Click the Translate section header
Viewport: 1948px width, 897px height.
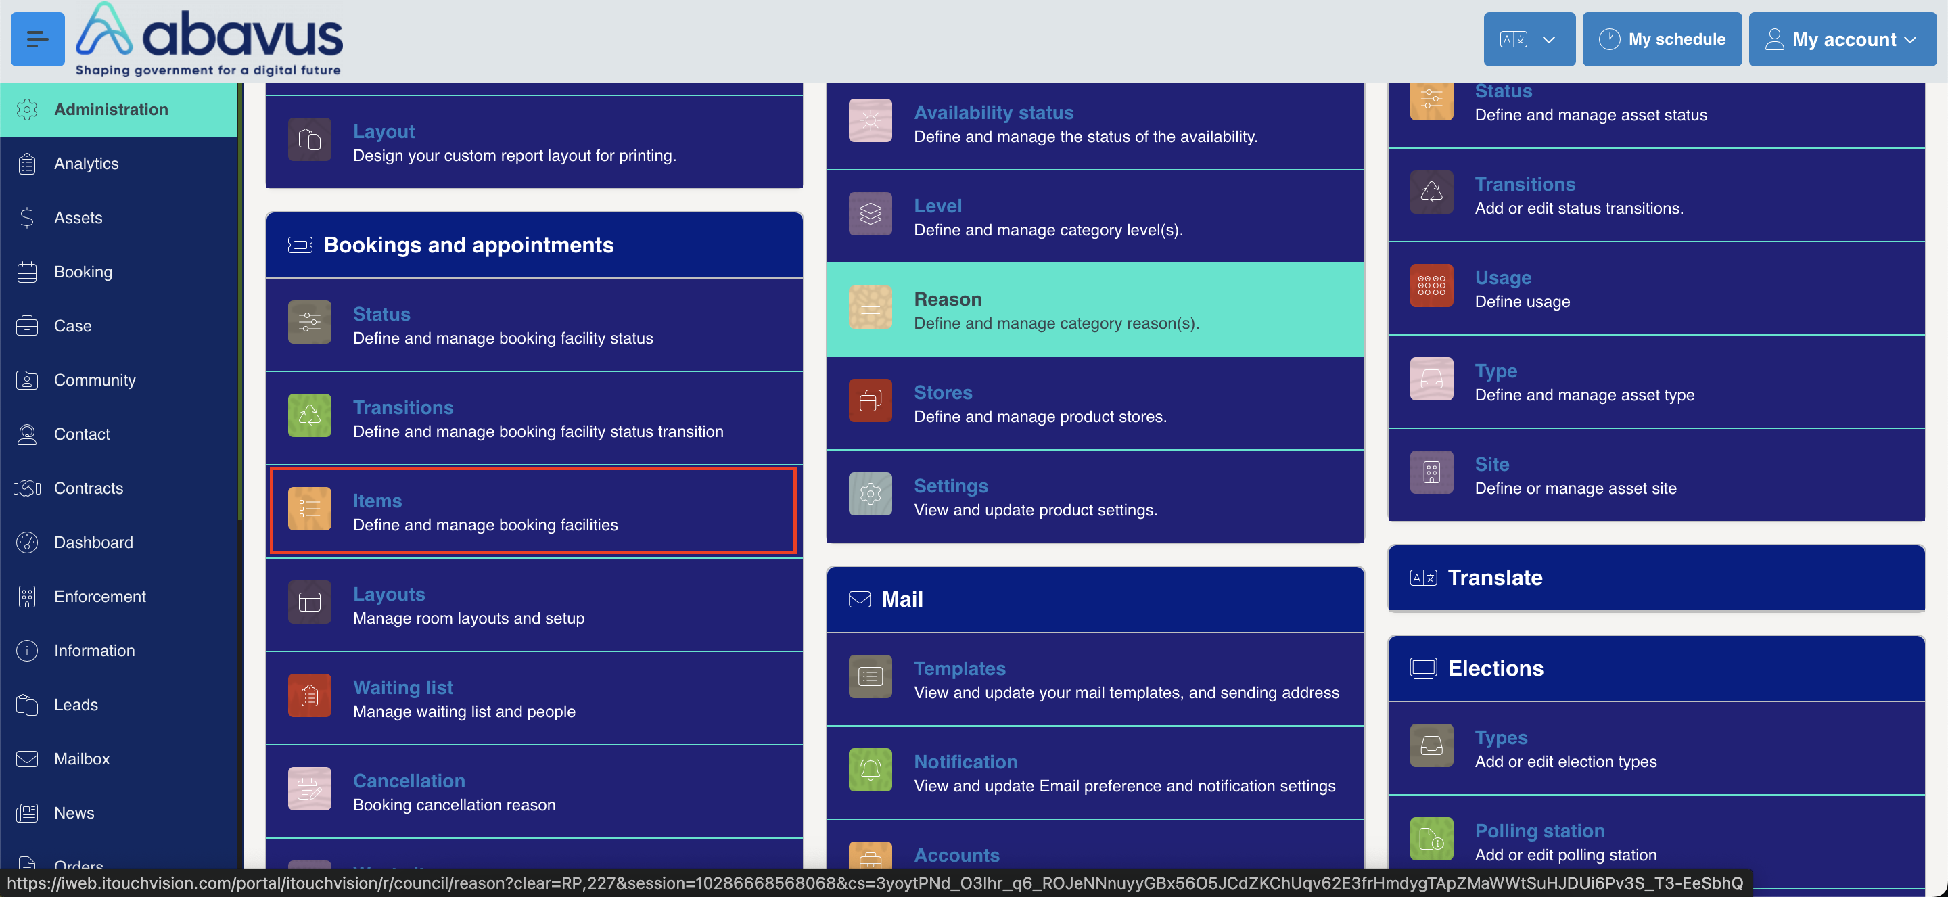click(1656, 578)
